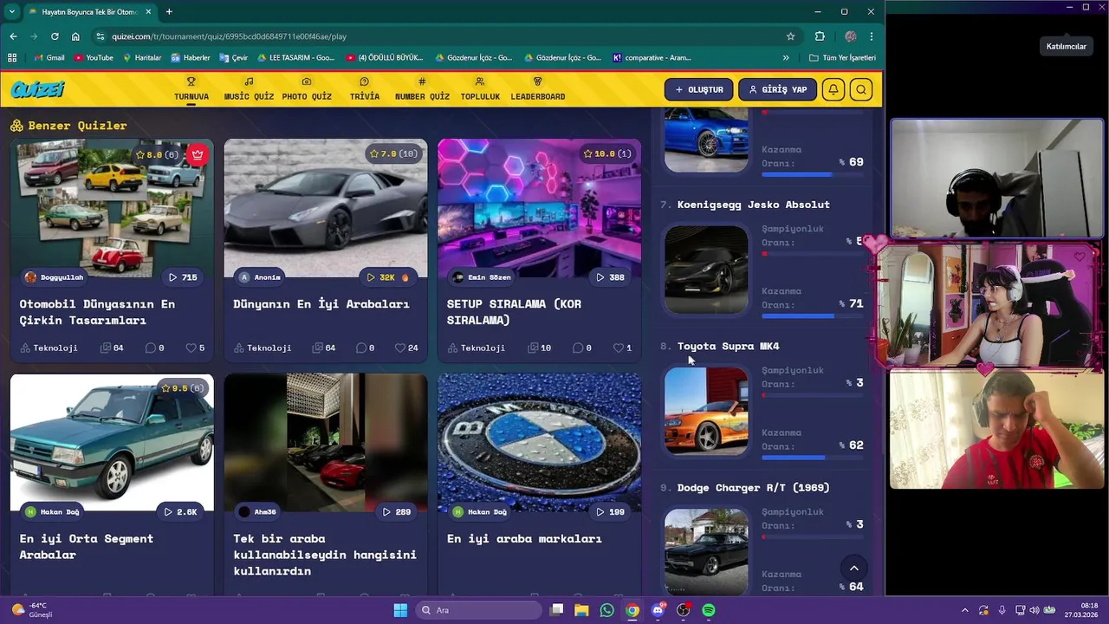Open comments on SETUP SIRALAMA quiz
1109x624 pixels.
coord(581,348)
